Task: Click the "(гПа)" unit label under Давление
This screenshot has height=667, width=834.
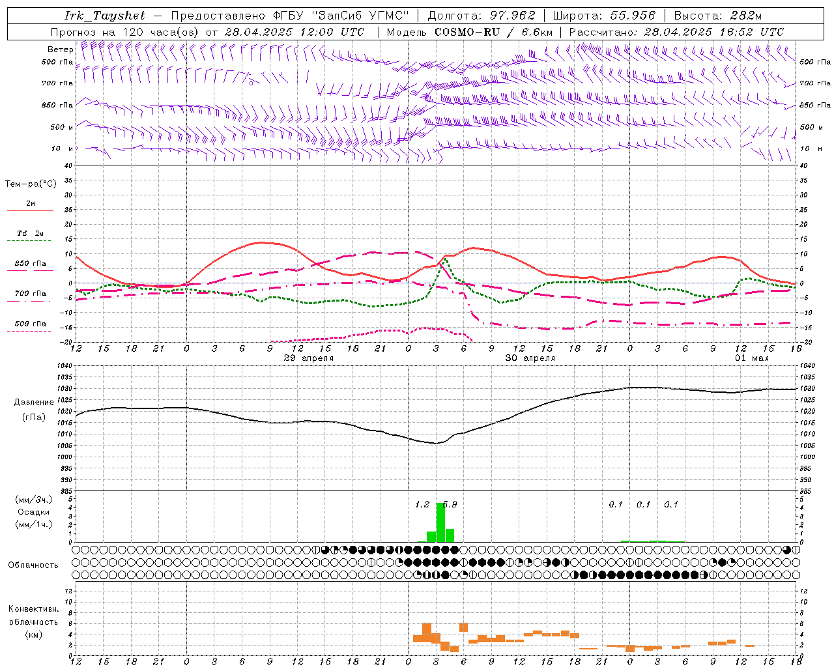Action: tap(33, 418)
